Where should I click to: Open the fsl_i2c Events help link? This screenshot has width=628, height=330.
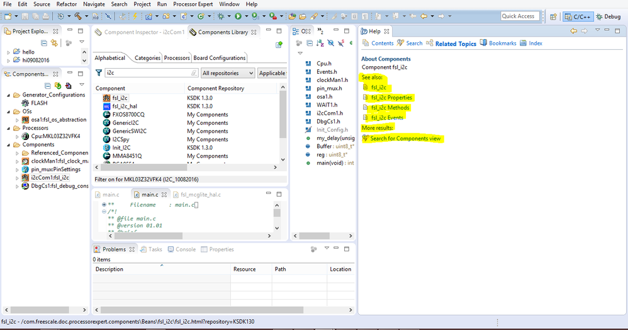click(387, 118)
